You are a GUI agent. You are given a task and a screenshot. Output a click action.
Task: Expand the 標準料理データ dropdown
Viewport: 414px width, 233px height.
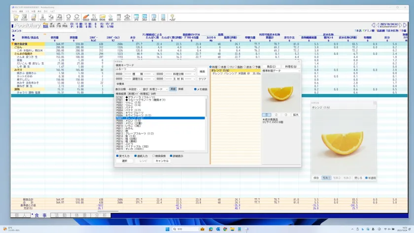point(298,71)
